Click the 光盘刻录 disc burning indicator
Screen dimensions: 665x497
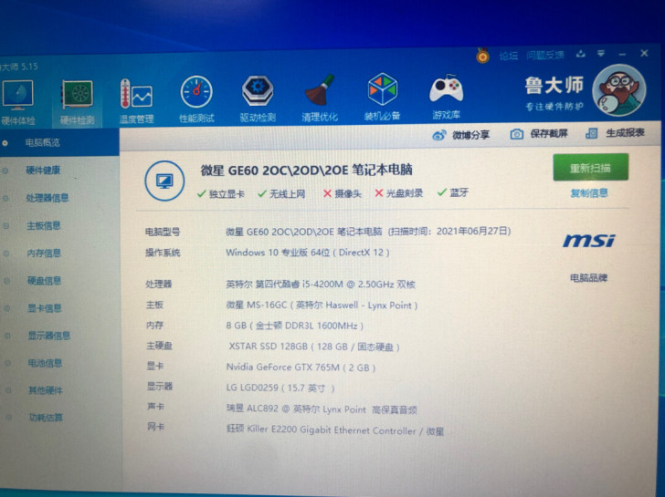(398, 193)
